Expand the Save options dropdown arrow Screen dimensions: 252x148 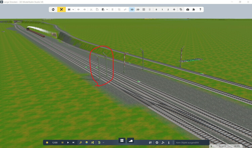tap(73, 9)
